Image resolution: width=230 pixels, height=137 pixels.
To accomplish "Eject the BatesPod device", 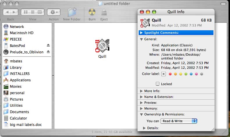I will (48, 45).
